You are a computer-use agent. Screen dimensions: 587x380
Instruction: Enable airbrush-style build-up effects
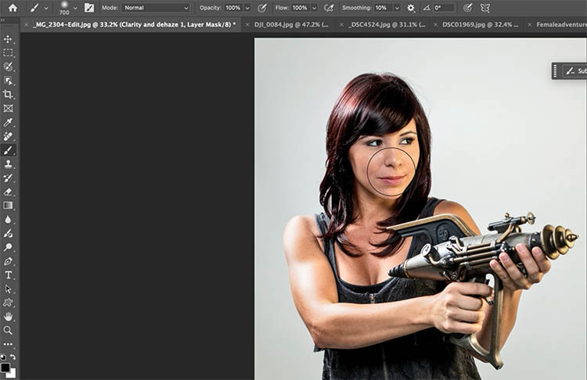coord(330,8)
